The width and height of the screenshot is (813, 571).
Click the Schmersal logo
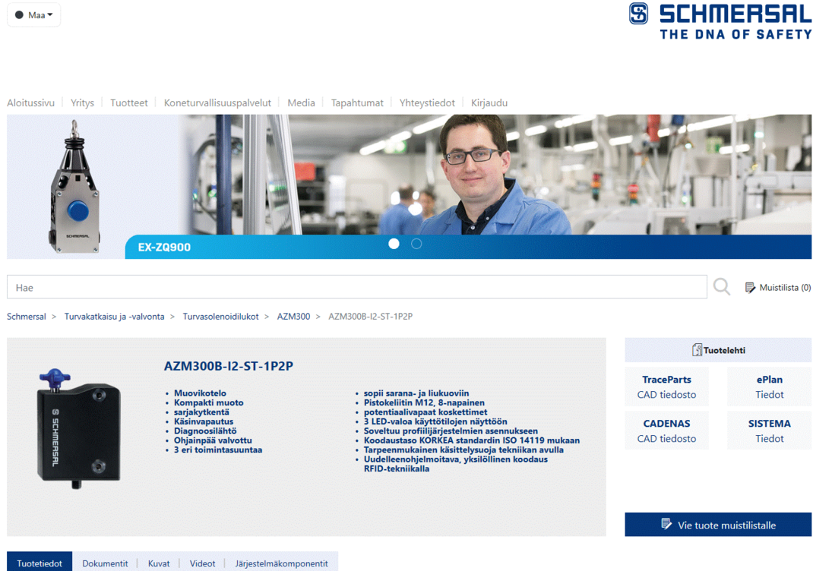click(720, 21)
